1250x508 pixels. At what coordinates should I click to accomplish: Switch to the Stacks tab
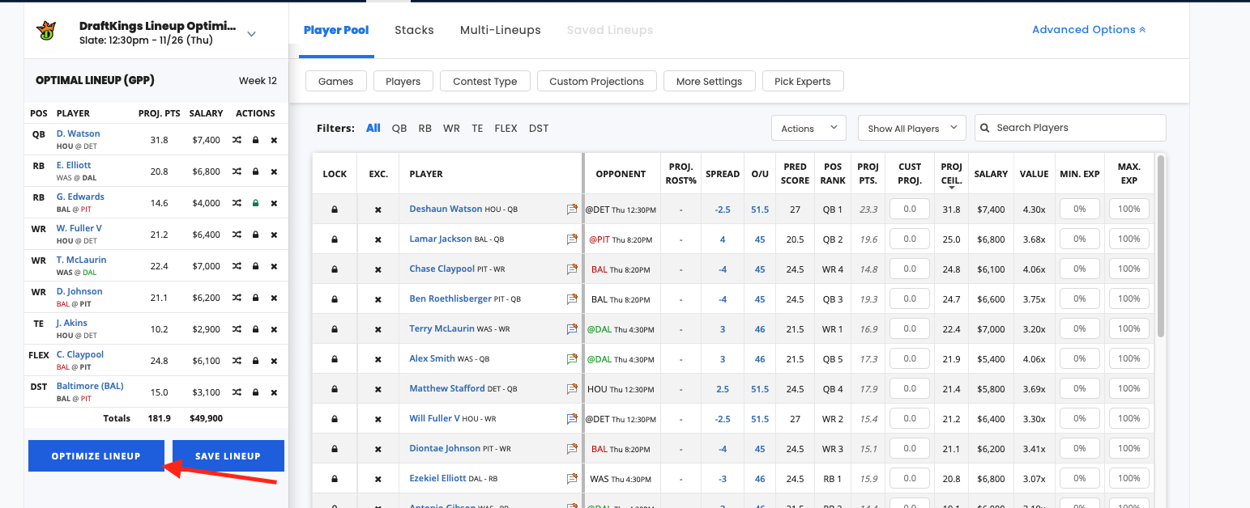(x=414, y=30)
